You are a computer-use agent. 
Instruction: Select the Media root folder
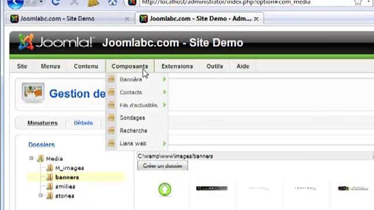[x=54, y=159]
